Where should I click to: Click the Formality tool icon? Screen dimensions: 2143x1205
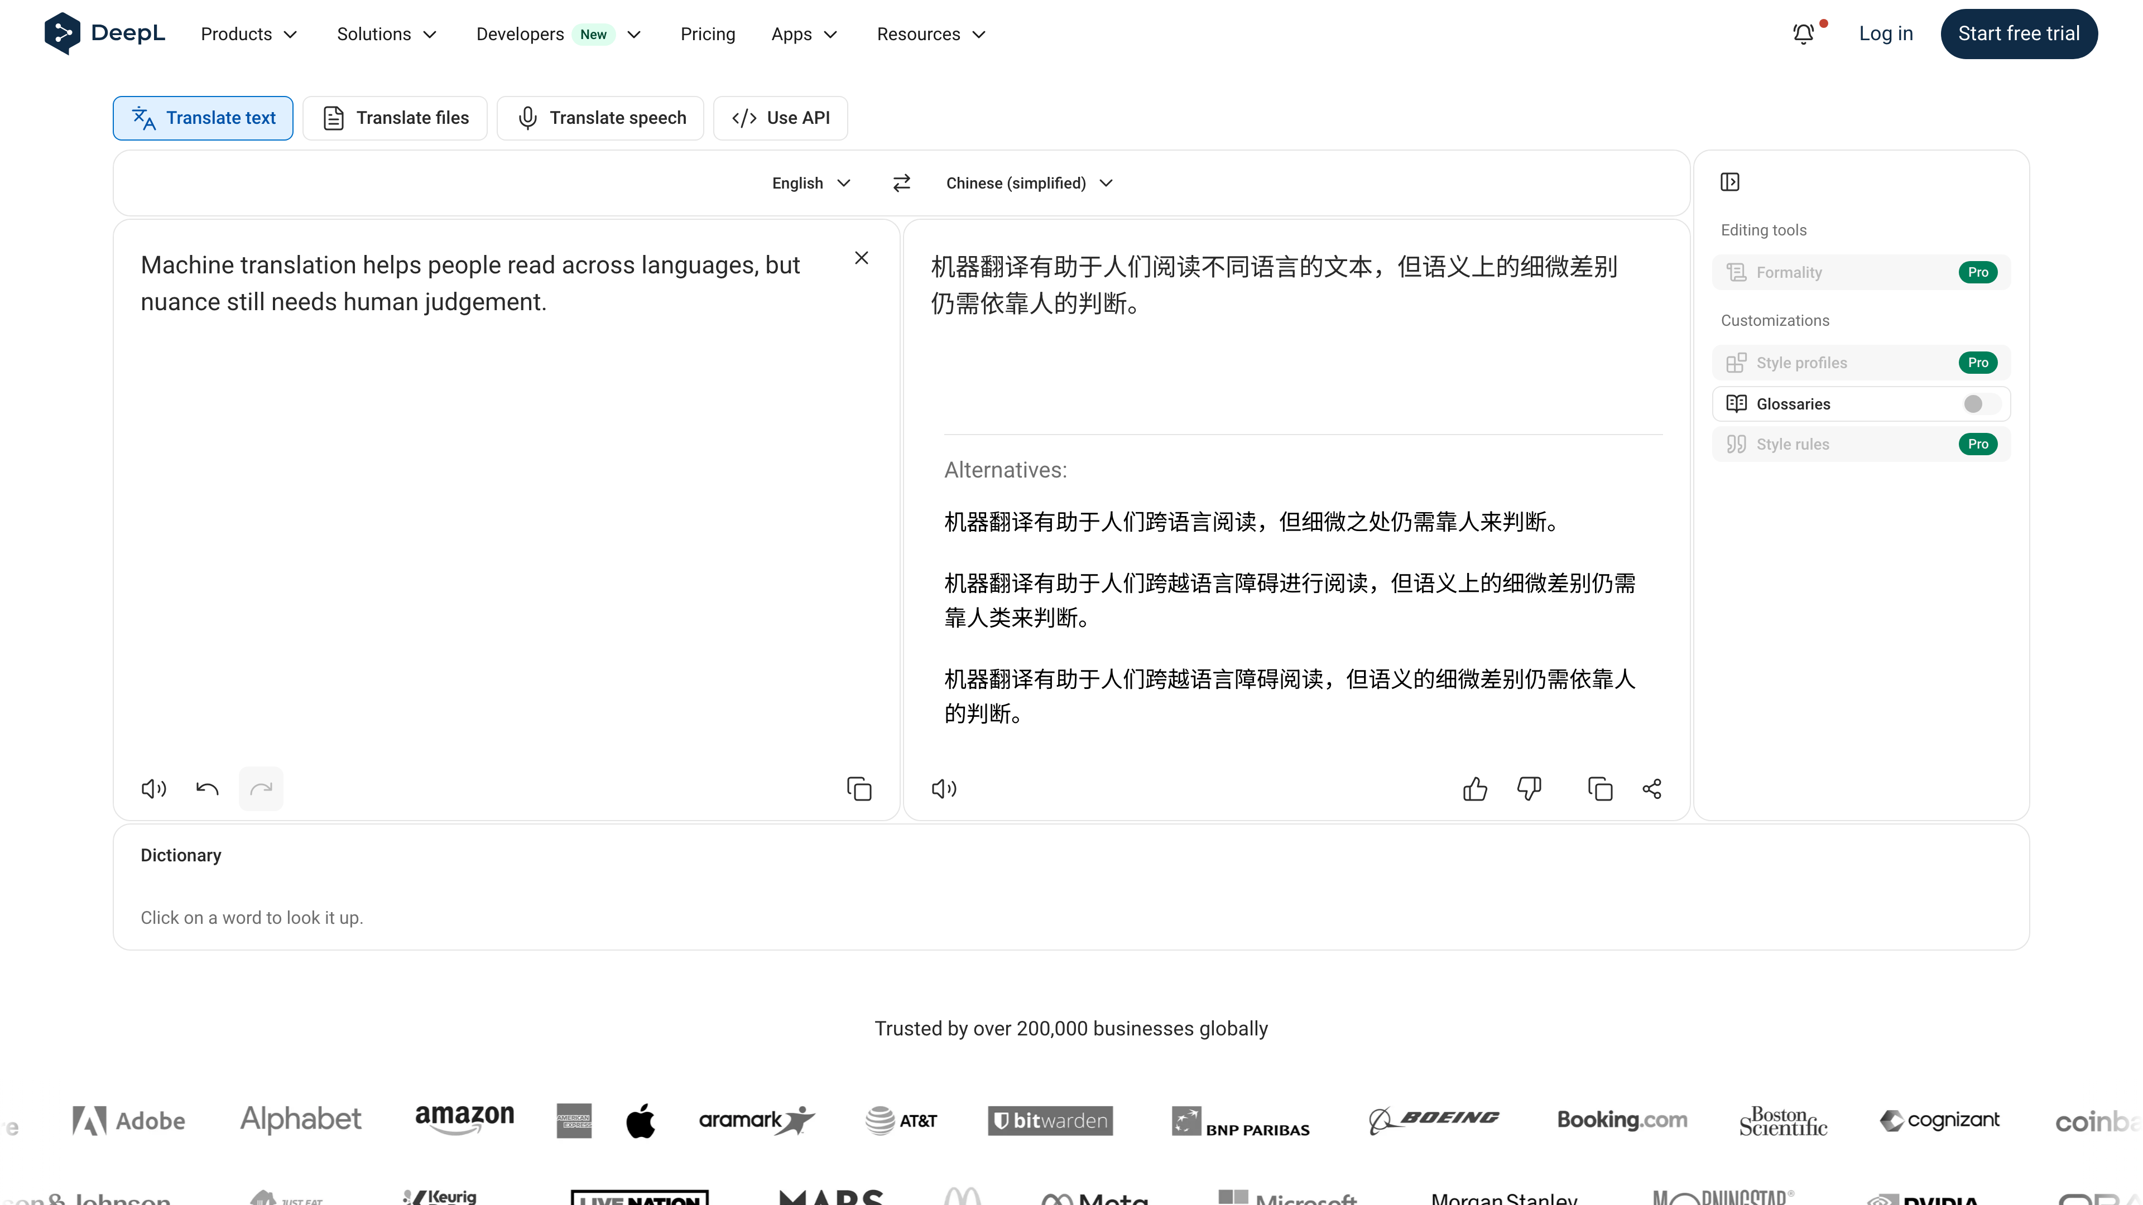(1736, 273)
